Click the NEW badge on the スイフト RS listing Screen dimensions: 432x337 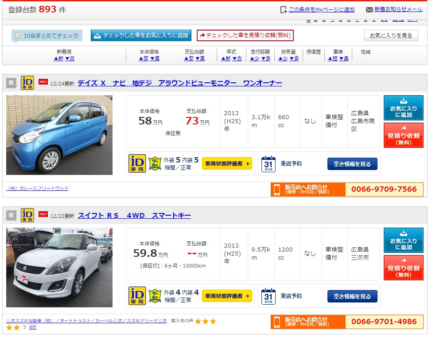point(43,214)
